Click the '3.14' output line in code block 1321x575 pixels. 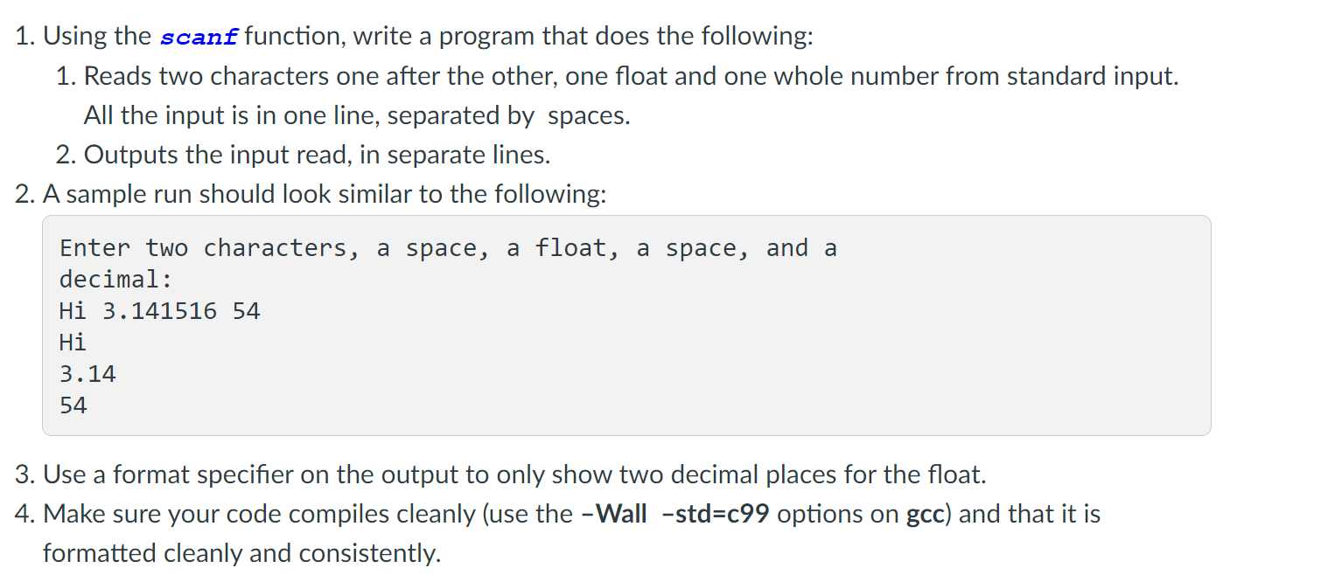(87, 374)
